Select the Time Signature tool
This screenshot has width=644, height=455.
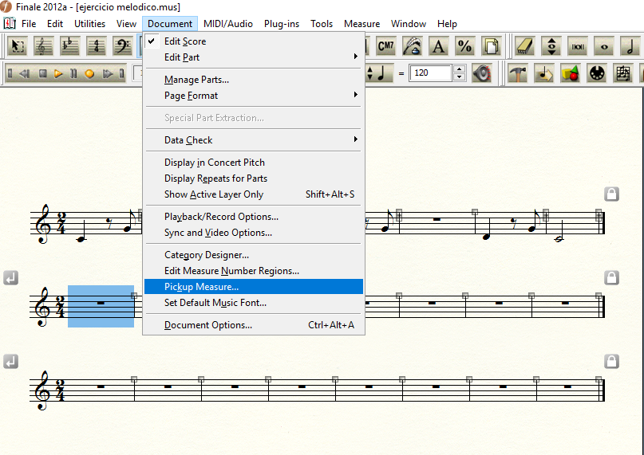coord(96,47)
